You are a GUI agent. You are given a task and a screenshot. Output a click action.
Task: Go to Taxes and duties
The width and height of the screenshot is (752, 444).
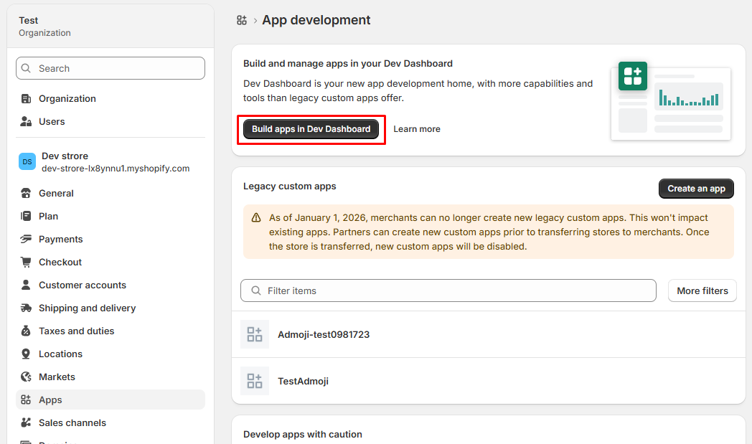point(111,331)
